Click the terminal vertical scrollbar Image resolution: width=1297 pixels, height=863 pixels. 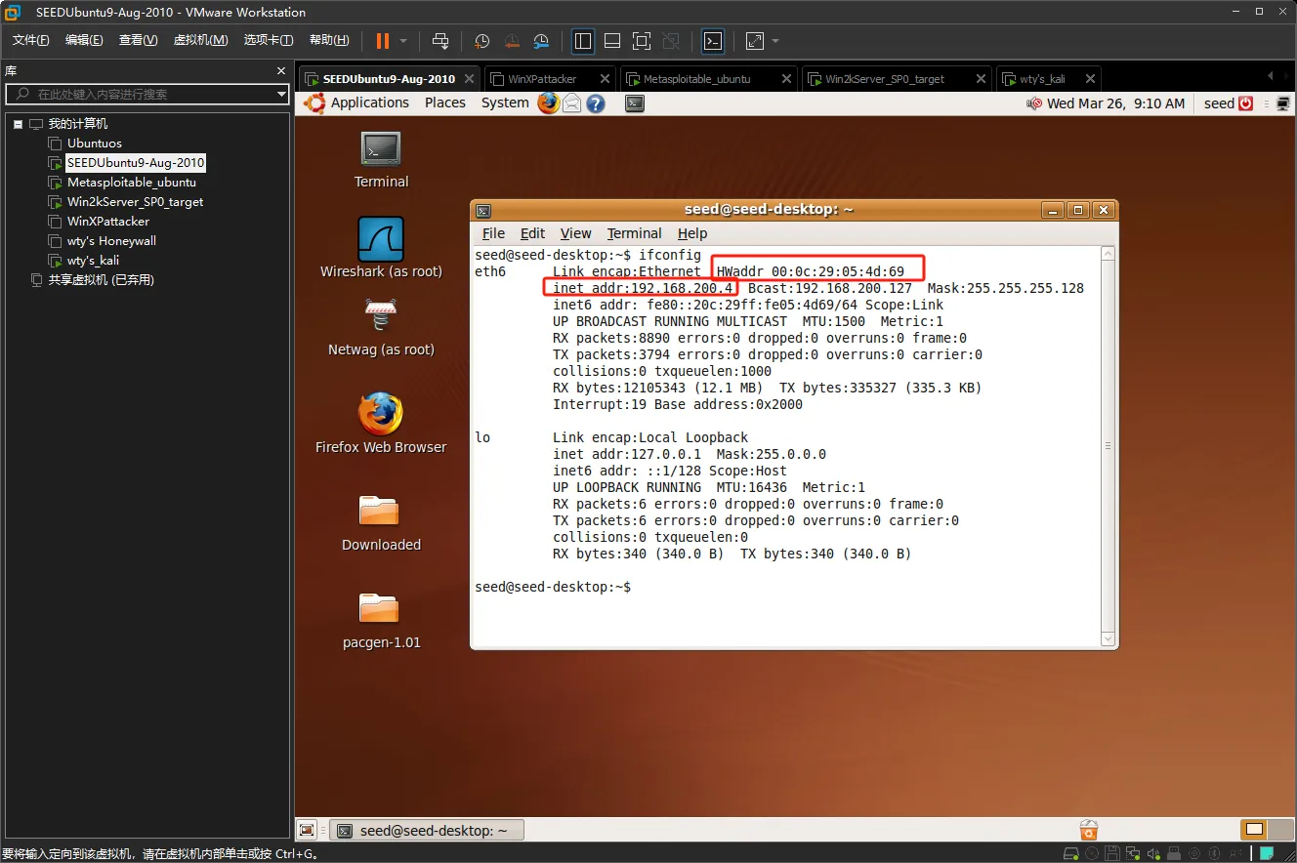click(1108, 446)
